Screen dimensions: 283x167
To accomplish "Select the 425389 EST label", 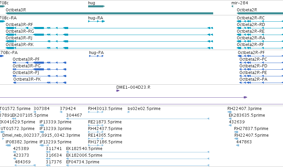I will [21, 149].
